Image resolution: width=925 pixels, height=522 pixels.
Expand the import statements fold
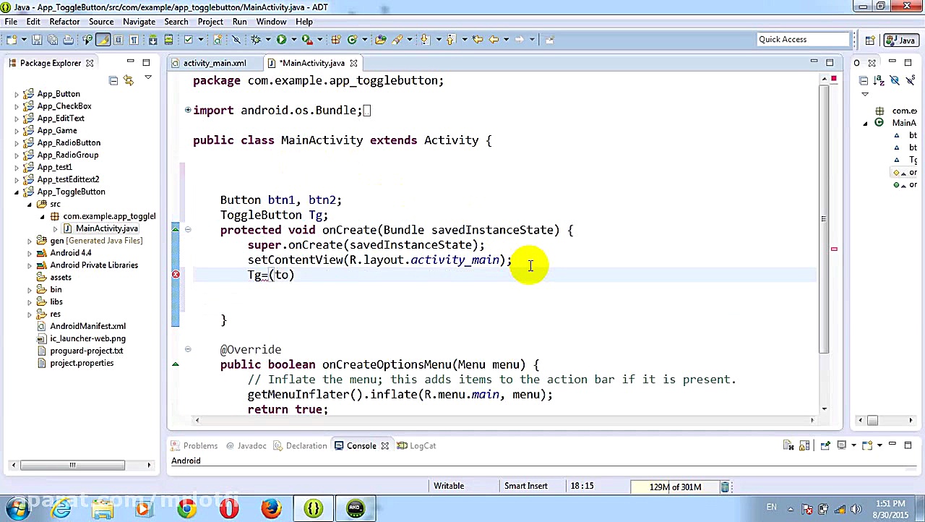pos(188,110)
